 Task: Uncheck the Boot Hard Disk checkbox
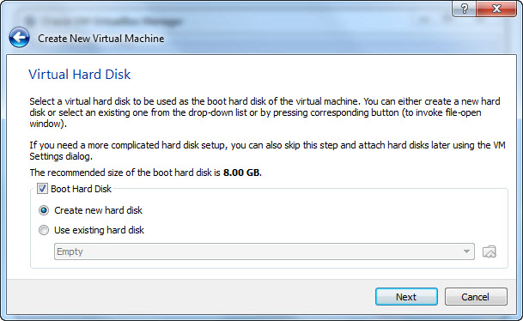pyautogui.click(x=42, y=189)
